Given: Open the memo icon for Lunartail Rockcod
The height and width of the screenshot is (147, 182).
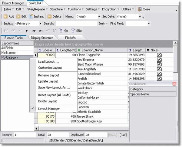Looking at the screenshot, I should click(x=159, y=74).
